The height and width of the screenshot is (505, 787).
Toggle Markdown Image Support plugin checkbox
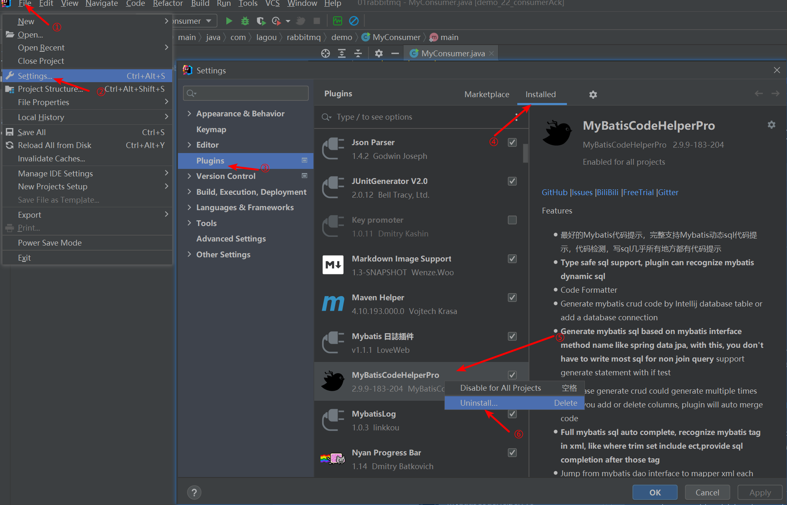click(512, 259)
